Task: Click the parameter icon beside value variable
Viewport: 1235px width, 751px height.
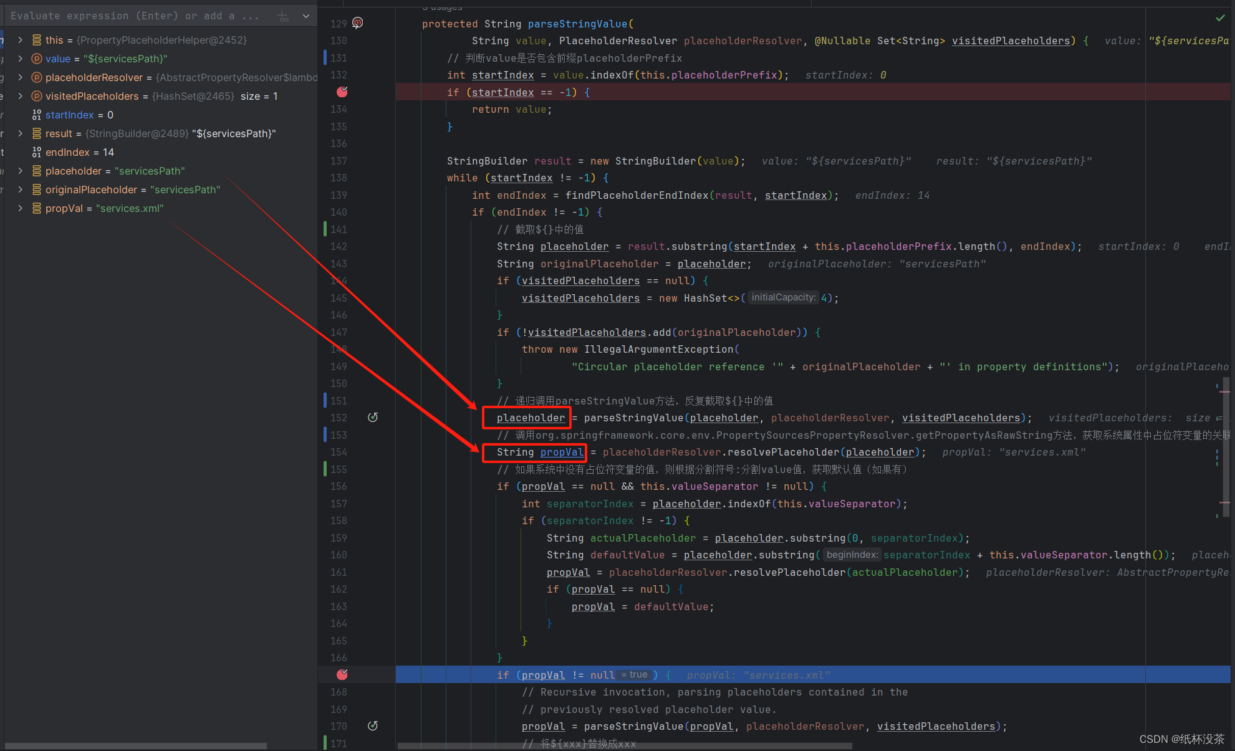Action: [37, 59]
